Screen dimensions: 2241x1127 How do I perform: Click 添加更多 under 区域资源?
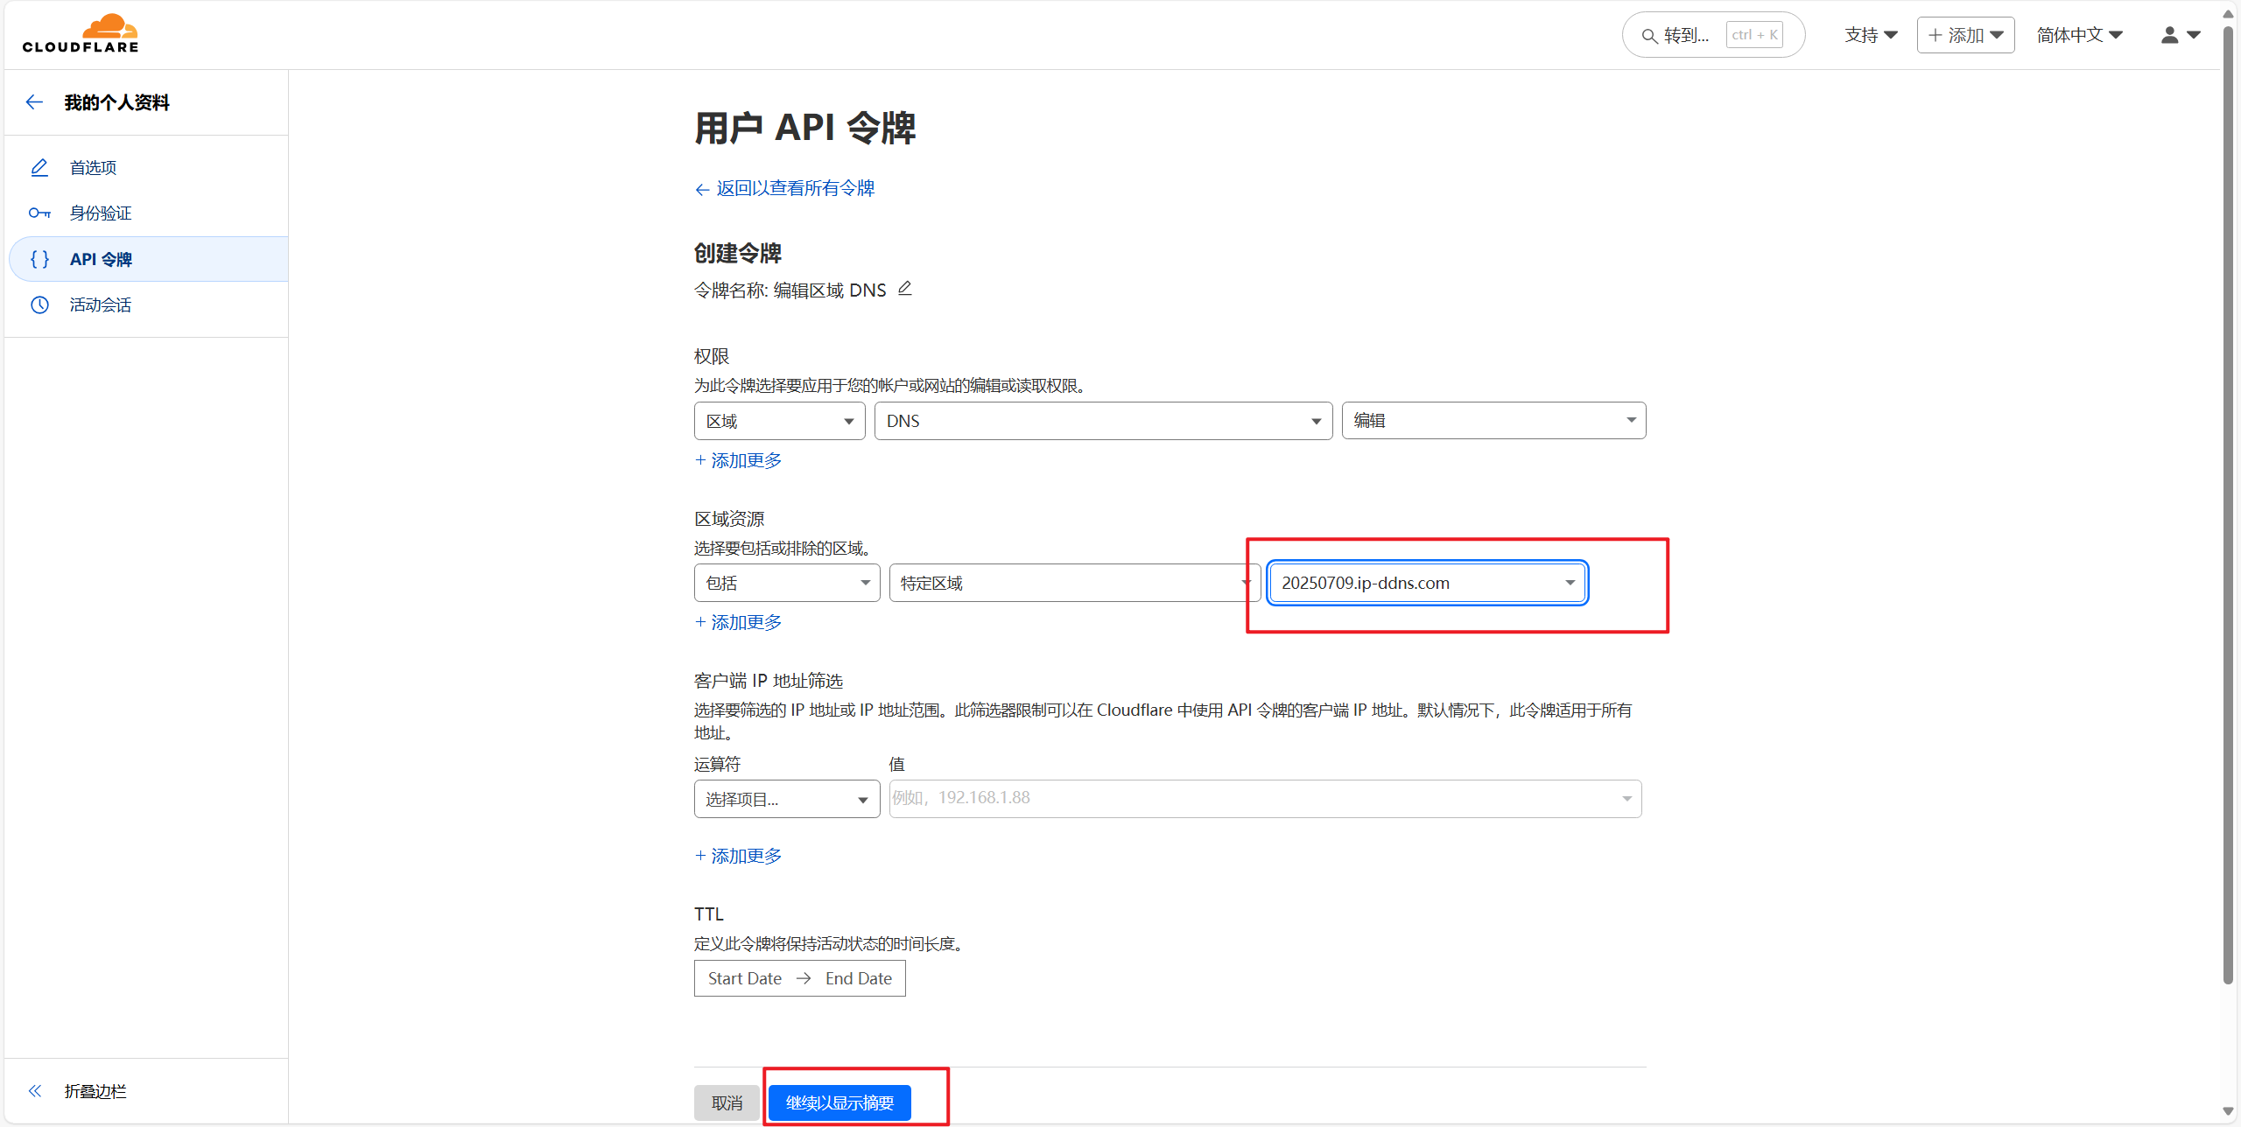pos(738,622)
